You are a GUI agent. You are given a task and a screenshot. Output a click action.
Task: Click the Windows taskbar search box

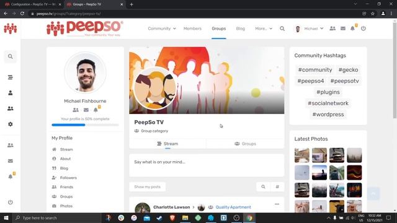[57, 217]
